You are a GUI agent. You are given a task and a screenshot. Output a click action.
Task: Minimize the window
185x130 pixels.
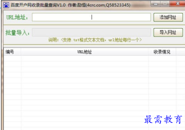pyautogui.click(x=155, y=4)
